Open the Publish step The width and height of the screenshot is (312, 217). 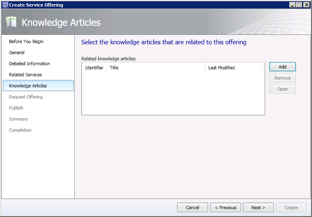pos(16,108)
